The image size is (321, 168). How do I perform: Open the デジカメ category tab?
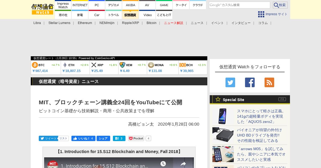click(114, 5)
